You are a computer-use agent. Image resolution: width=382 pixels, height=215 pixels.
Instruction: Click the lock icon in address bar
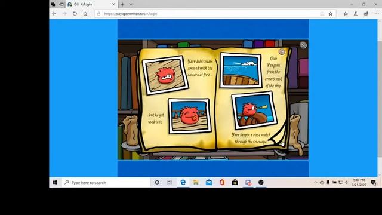coord(99,14)
